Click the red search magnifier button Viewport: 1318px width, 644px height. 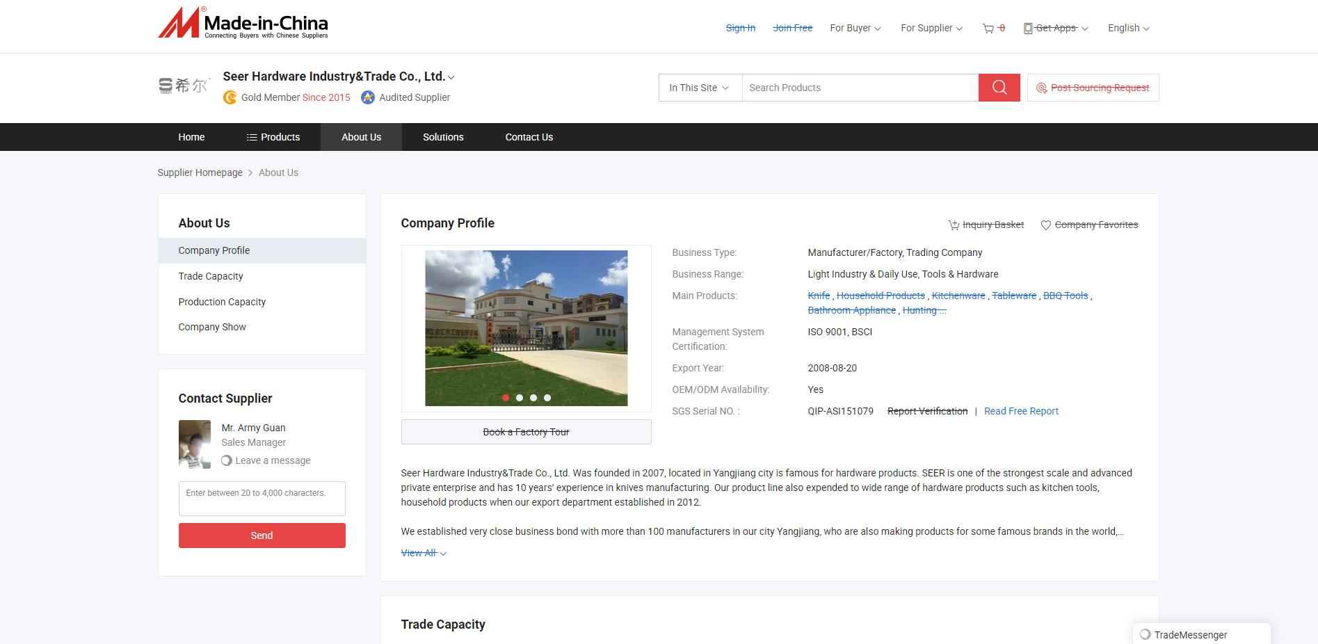pyautogui.click(x=999, y=88)
